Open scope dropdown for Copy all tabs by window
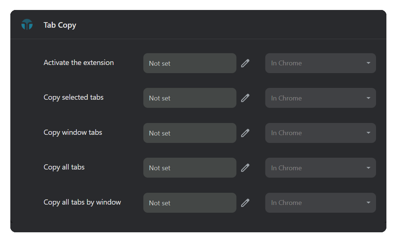The height and width of the screenshot is (243, 396). [x=320, y=203]
